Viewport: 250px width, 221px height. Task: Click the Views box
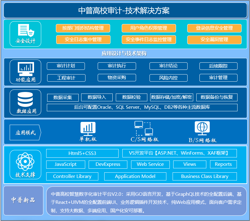(x=190, y=164)
